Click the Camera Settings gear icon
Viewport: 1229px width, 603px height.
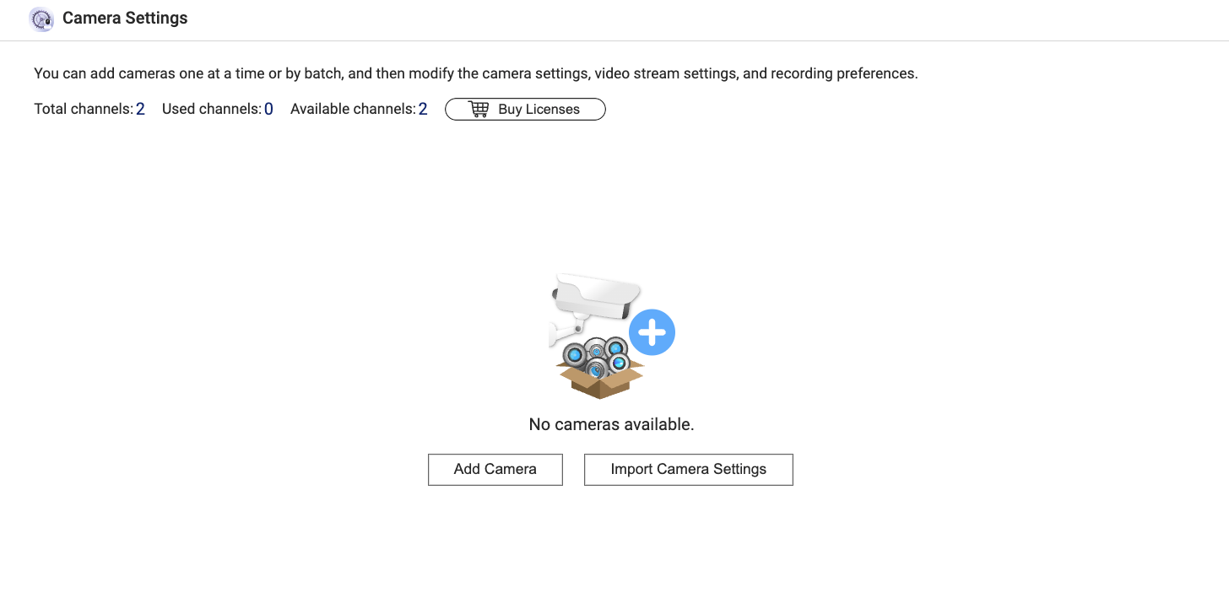click(41, 19)
